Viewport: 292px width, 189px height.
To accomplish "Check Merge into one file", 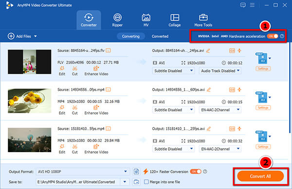I will [x=146, y=182].
